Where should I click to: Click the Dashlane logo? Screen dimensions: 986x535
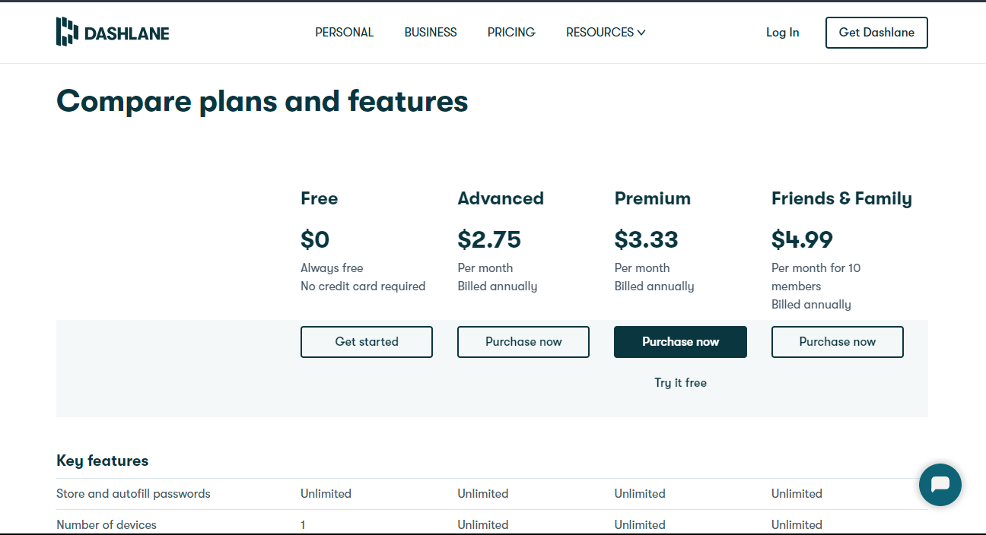click(x=113, y=32)
